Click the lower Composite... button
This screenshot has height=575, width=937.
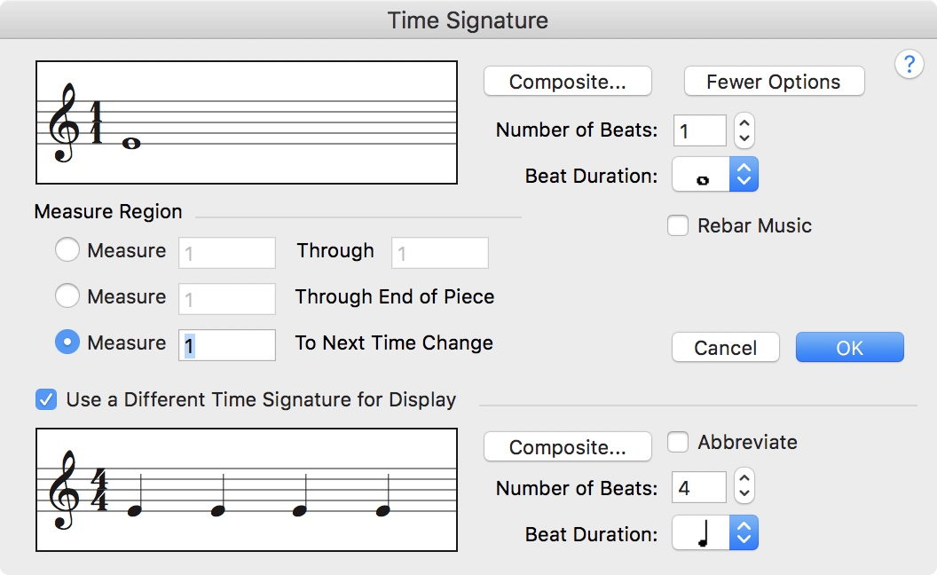click(568, 447)
